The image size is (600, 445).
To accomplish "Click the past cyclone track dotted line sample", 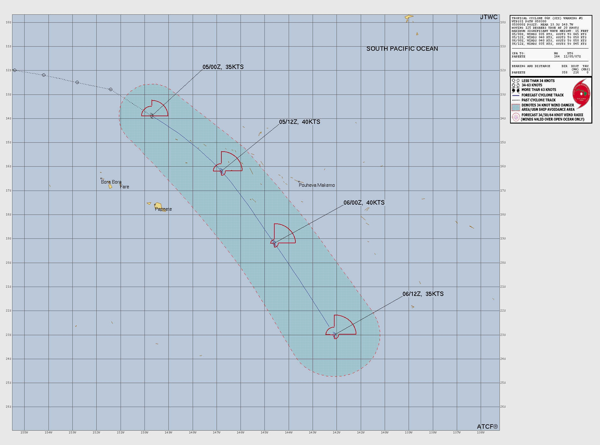I will 515,100.
